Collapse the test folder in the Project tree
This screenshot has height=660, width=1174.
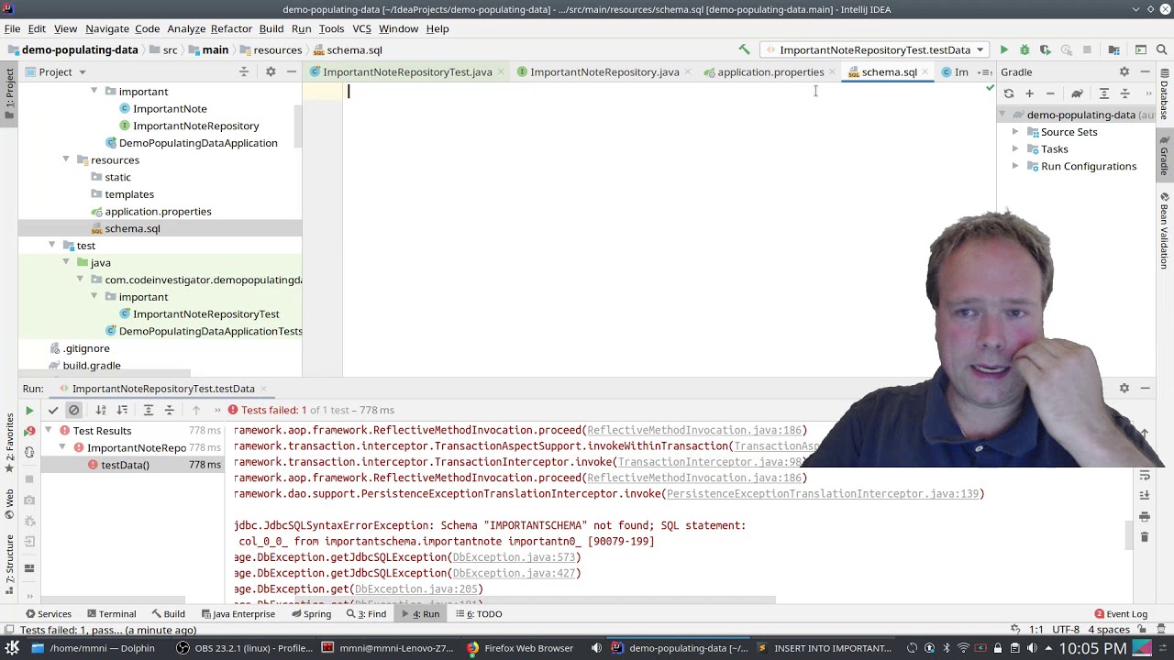coord(52,246)
